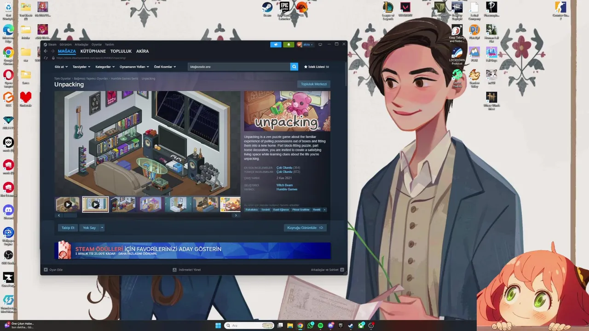This screenshot has width=589, height=331.
Task: Open Discord desktop shortcut
Action: tap(8, 212)
